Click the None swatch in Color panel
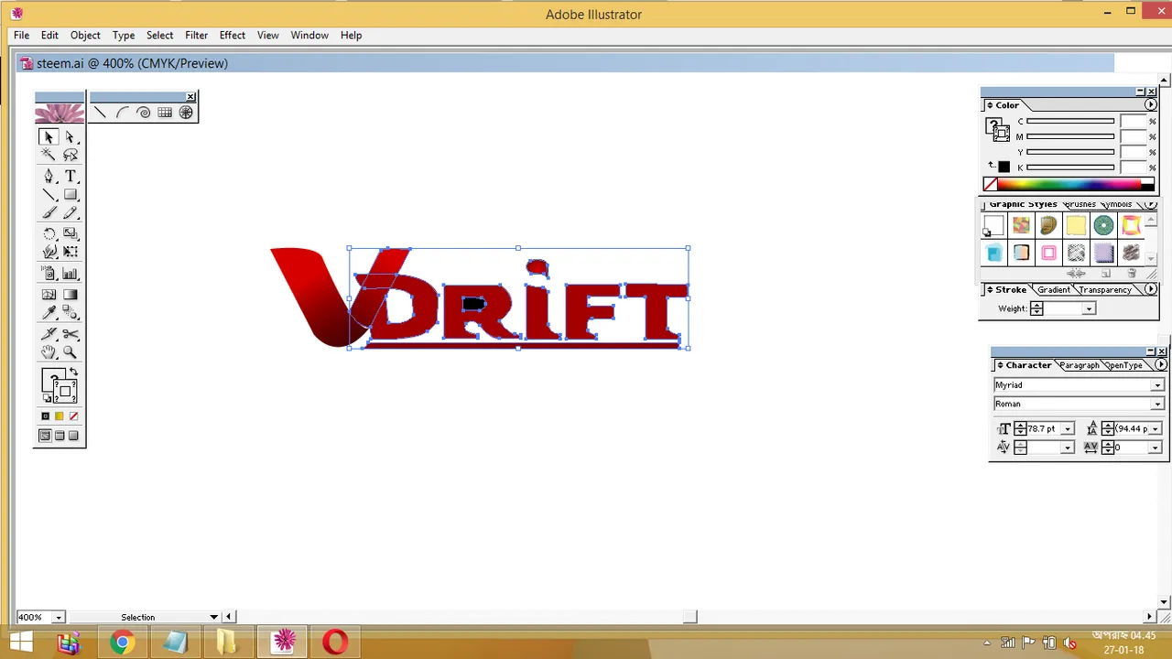The image size is (1172, 659). (x=990, y=184)
